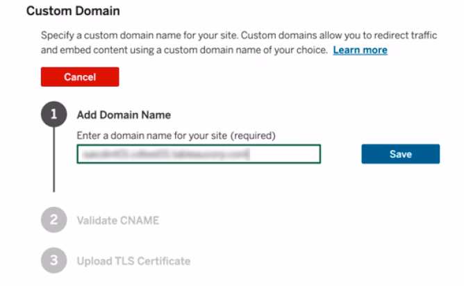The width and height of the screenshot is (464, 286).
Task: Click 'Specify a custom domain name' description line
Action: (x=208, y=34)
